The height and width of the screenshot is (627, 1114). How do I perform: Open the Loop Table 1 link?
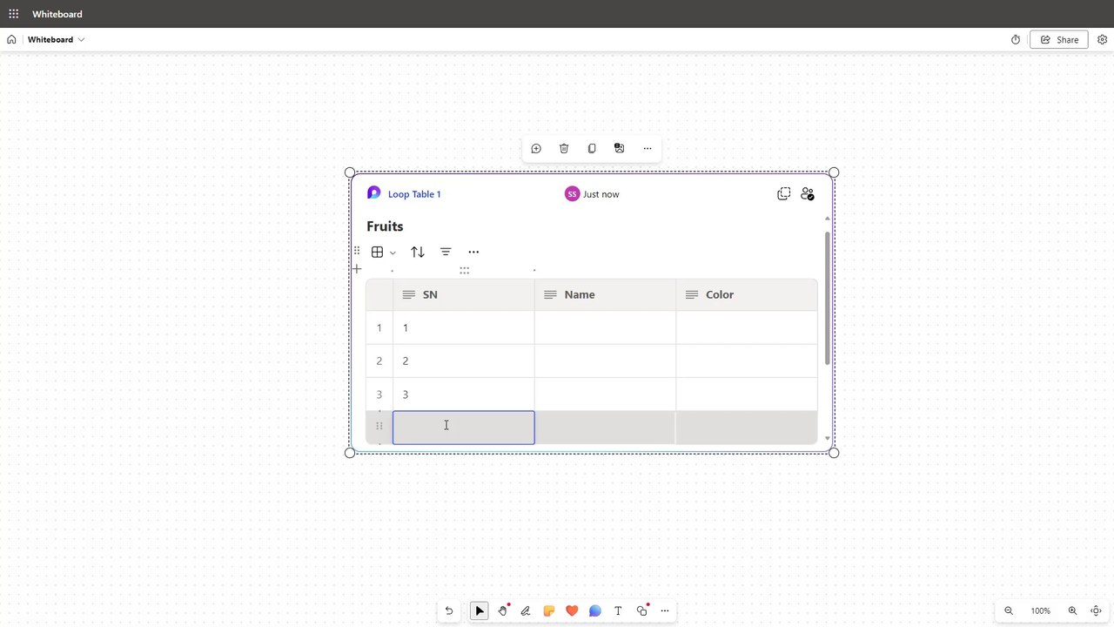pos(414,194)
